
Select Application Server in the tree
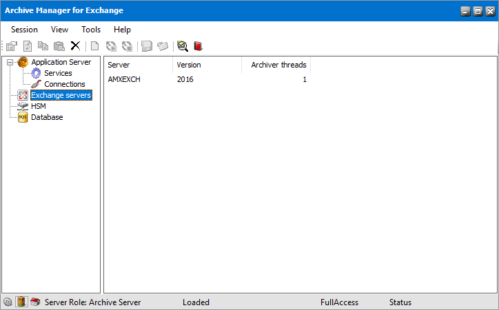pyautogui.click(x=61, y=62)
